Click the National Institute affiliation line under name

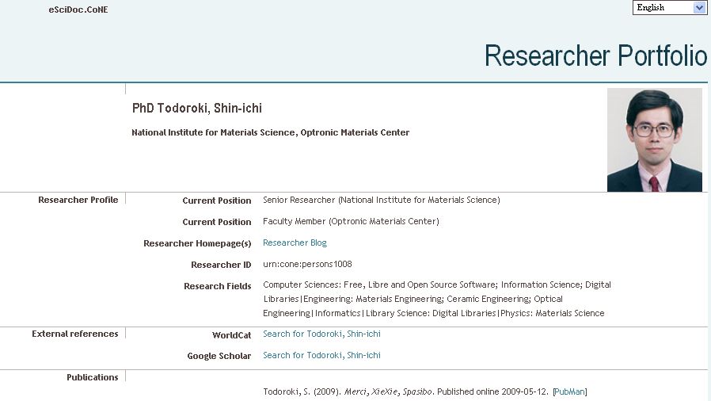tap(270, 133)
